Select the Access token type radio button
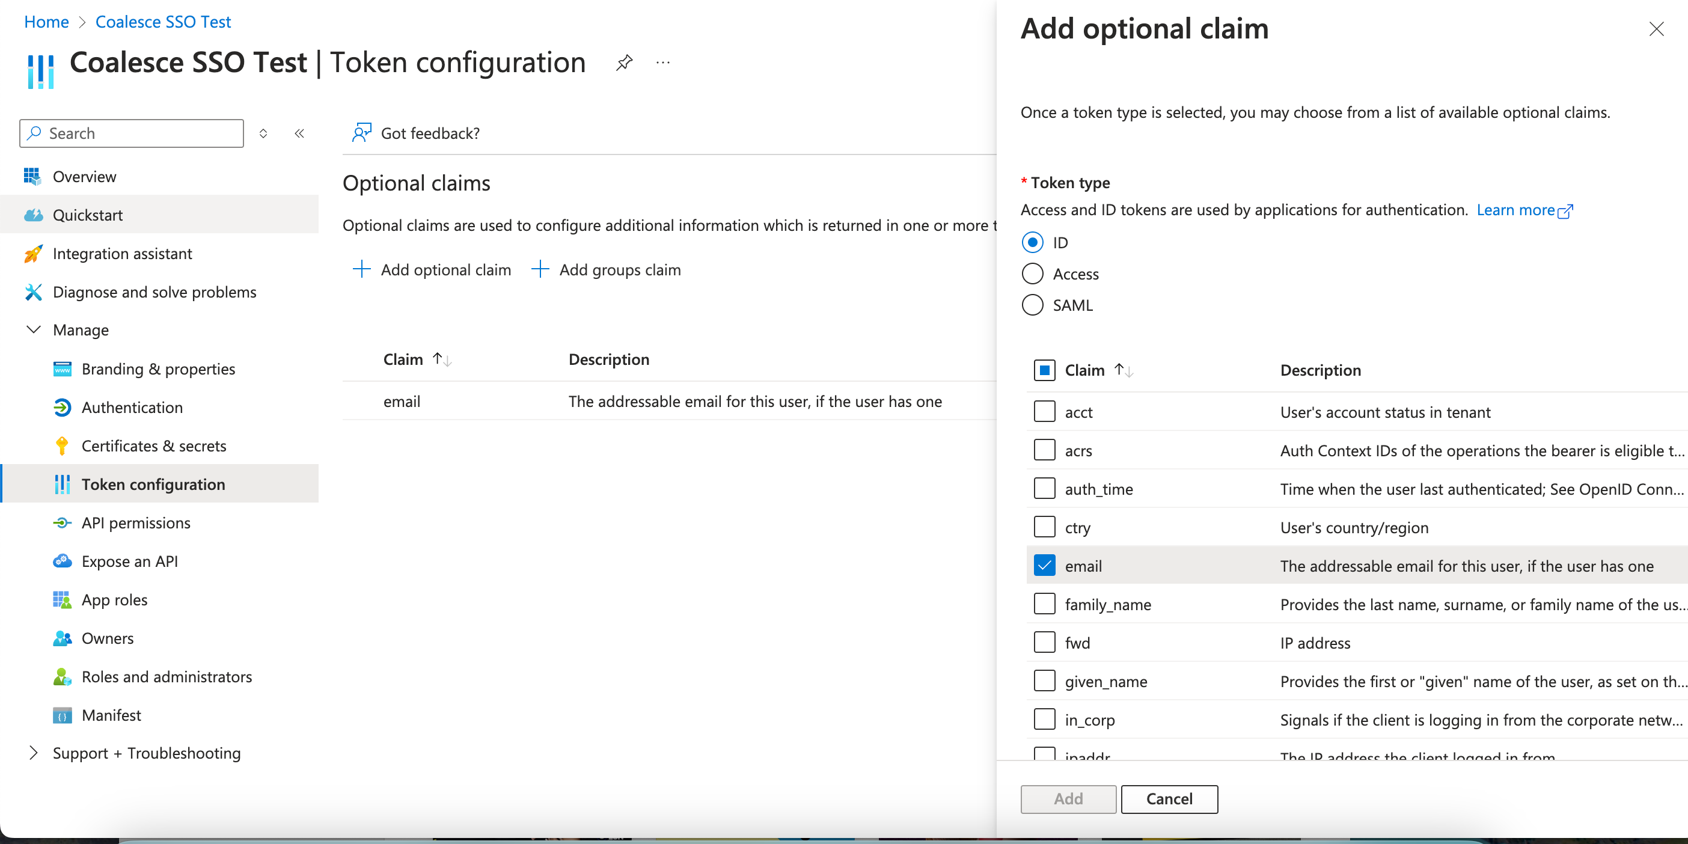The height and width of the screenshot is (844, 1688). click(1032, 274)
